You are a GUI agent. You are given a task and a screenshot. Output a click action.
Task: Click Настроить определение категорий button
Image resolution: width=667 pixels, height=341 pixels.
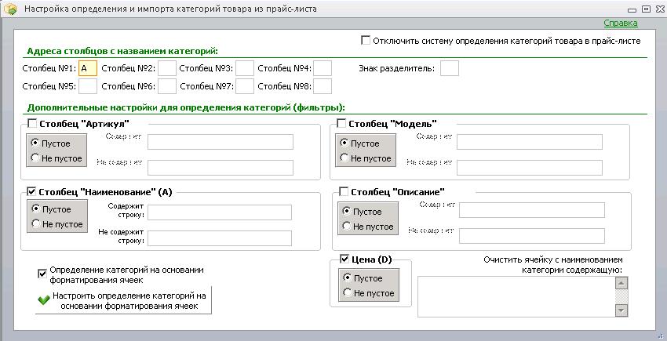tap(123, 300)
